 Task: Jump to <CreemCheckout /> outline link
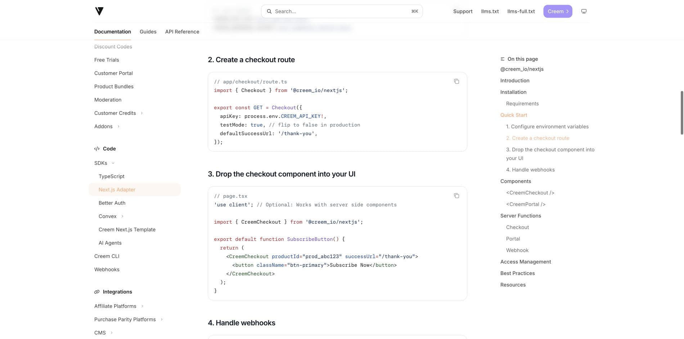pyautogui.click(x=530, y=193)
